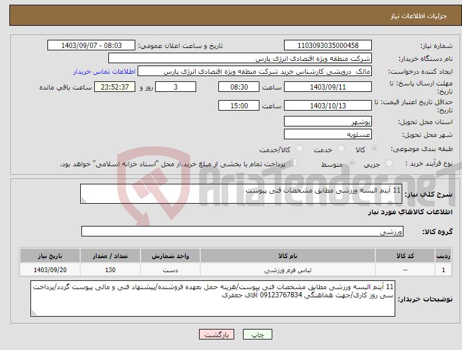Click the buyer organization name field
Viewport: 462px width, 350px height.
tap(240, 59)
